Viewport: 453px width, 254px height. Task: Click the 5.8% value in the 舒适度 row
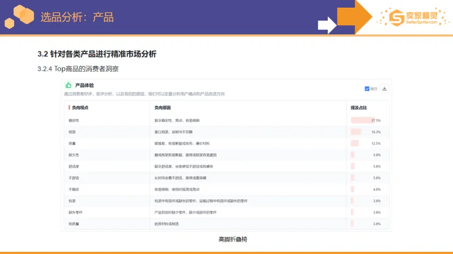(377, 166)
